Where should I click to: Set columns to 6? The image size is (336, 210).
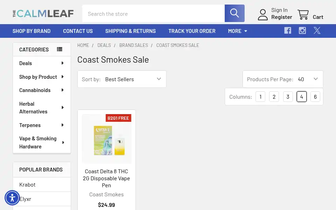(x=315, y=97)
